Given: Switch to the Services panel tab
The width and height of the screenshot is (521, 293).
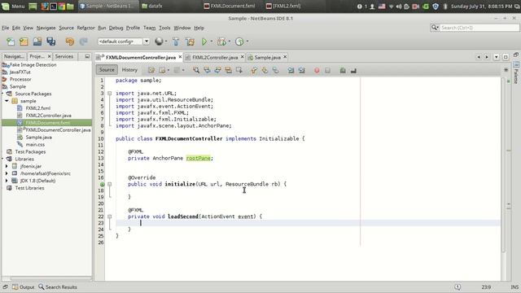Looking at the screenshot, I should tap(64, 56).
